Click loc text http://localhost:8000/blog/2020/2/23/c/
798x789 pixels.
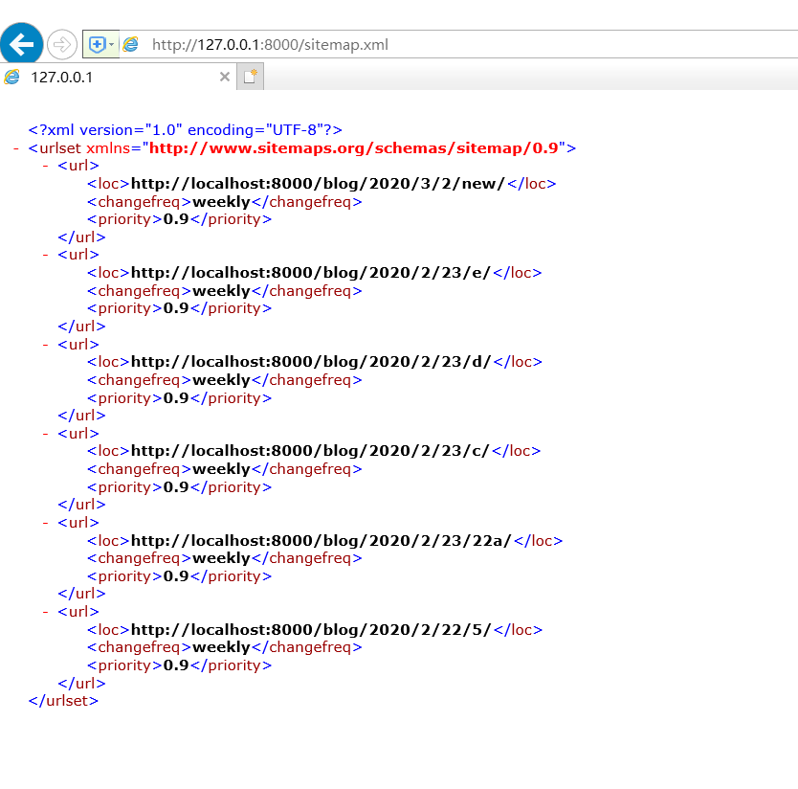(310, 451)
